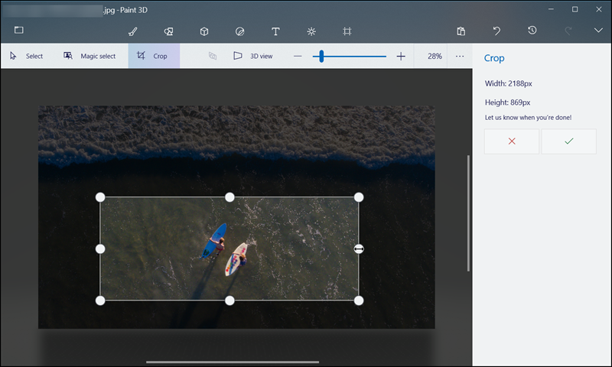Open the Effects tool

point(311,31)
